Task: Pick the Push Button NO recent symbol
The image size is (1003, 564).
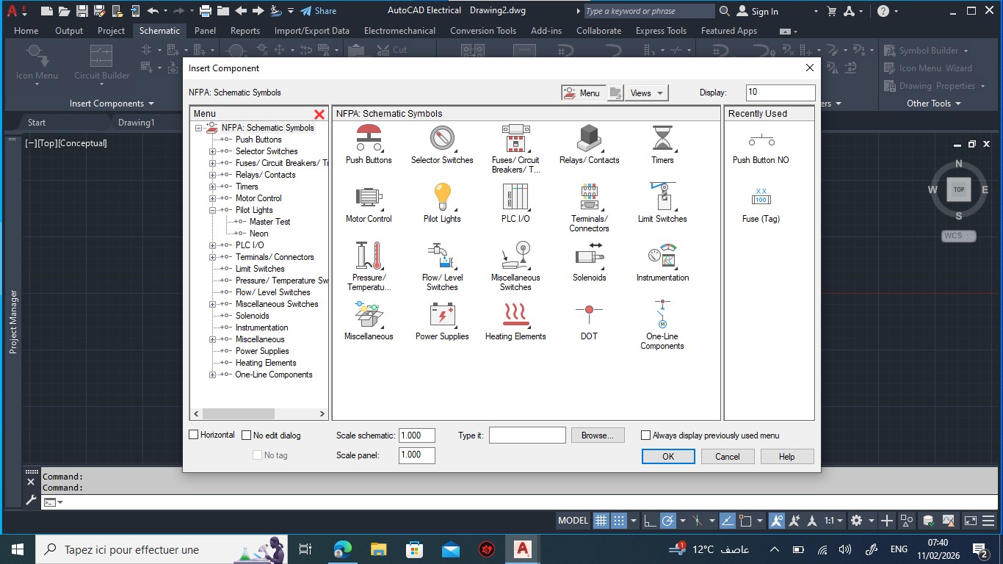Action: click(761, 141)
